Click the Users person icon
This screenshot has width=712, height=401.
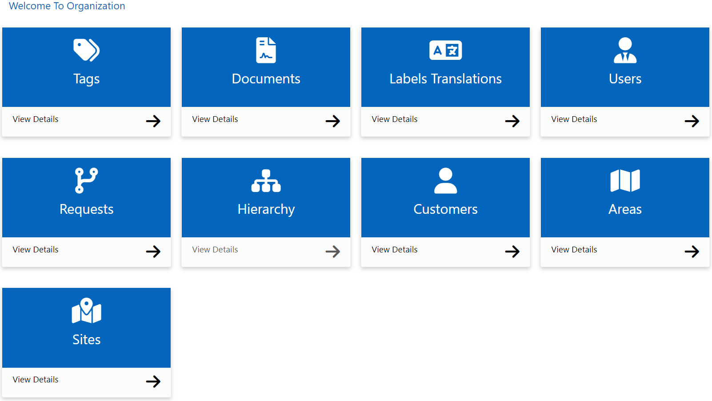click(x=625, y=50)
